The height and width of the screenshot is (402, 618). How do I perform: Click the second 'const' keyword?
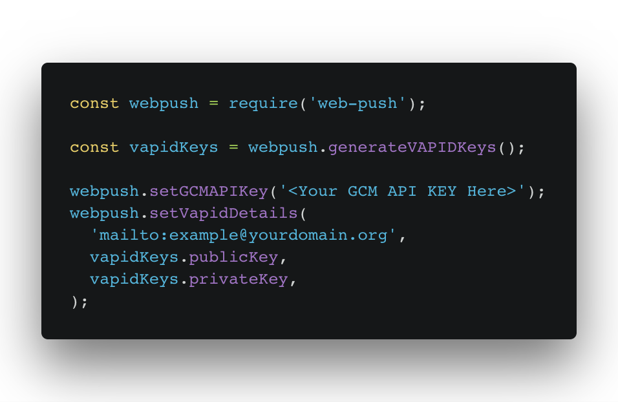[94, 148]
